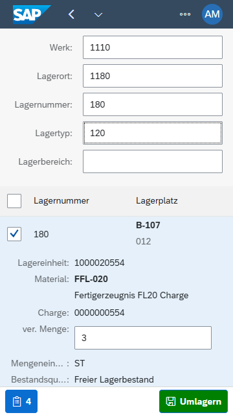Go back using the left arrow
Viewport: 233px width, 415px height.
click(x=71, y=14)
